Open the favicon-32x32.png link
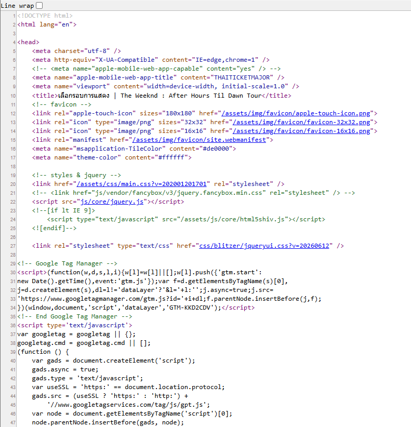411x427 pixels. point(301,122)
